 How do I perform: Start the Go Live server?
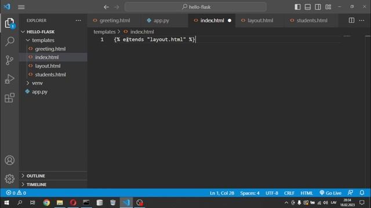pos(330,193)
